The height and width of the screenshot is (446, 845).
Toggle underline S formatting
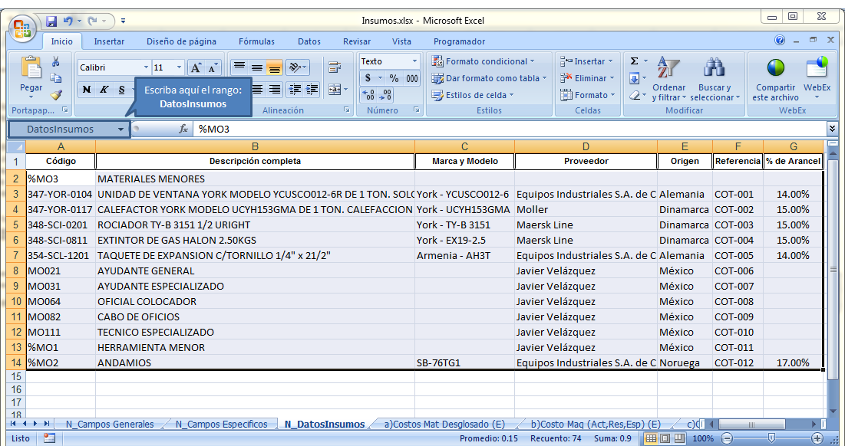click(x=121, y=90)
